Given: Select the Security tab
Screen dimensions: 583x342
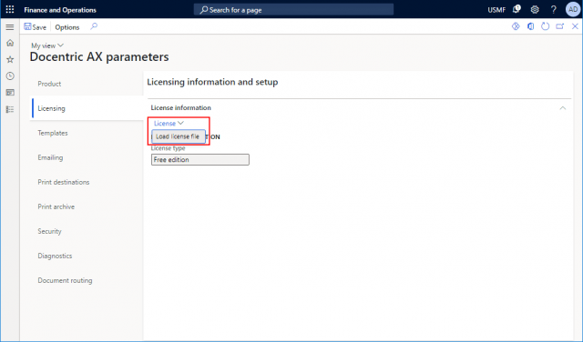Looking at the screenshot, I should point(49,231).
